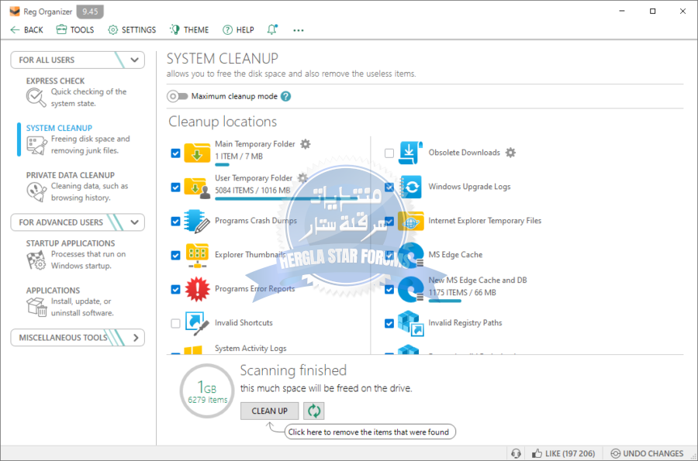
Task: Click the Programs Error Reports icon
Action: [x=197, y=289]
